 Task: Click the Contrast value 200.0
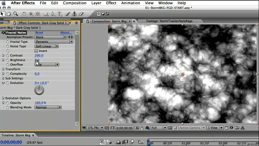click(x=39, y=55)
